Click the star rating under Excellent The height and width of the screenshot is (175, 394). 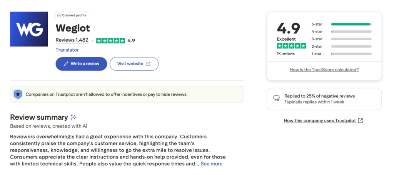point(291,46)
